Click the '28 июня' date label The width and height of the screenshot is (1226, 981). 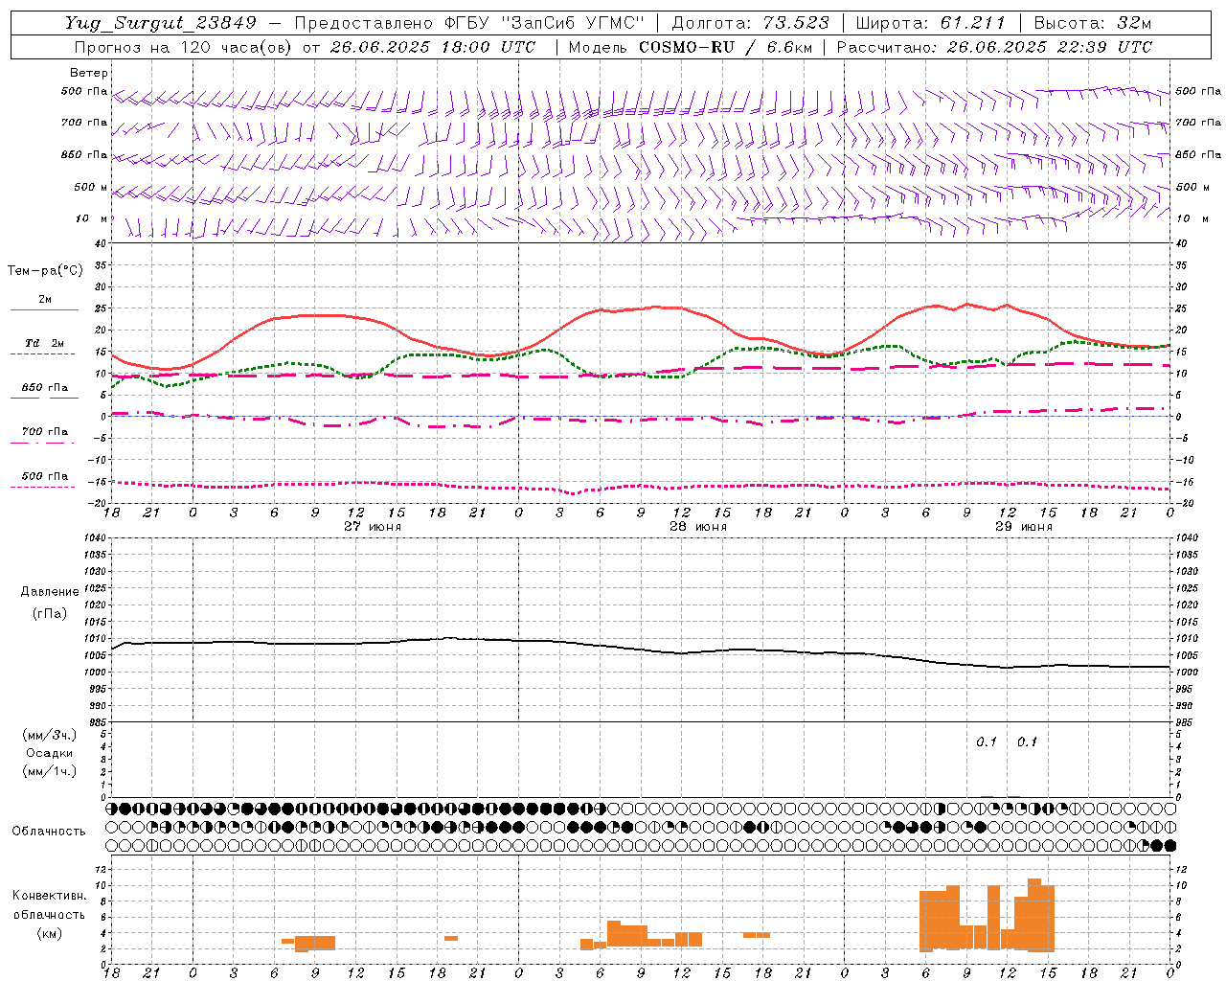tap(698, 527)
